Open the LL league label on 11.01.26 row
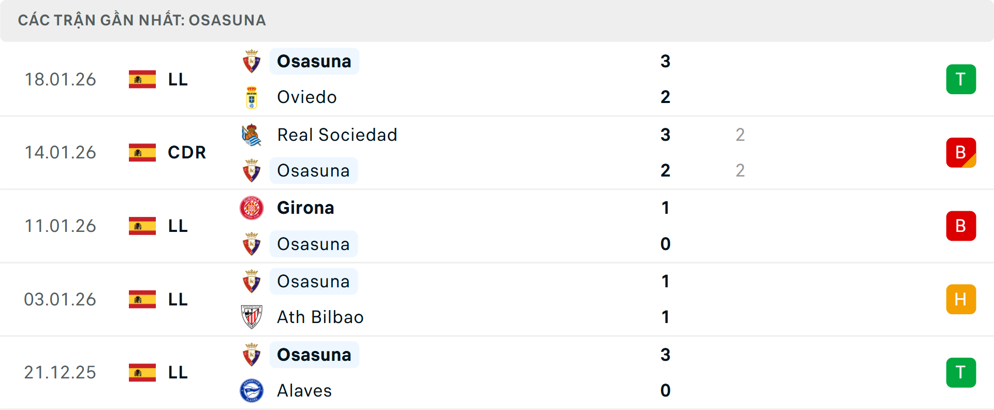The image size is (994, 410). [177, 226]
